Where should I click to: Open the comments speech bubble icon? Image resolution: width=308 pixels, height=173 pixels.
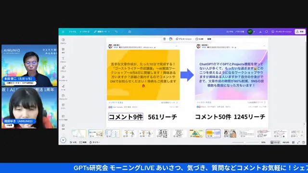267,32
